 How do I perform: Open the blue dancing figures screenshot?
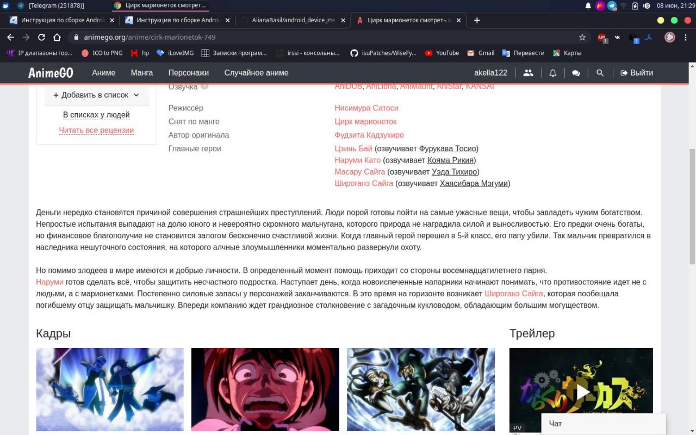110,389
